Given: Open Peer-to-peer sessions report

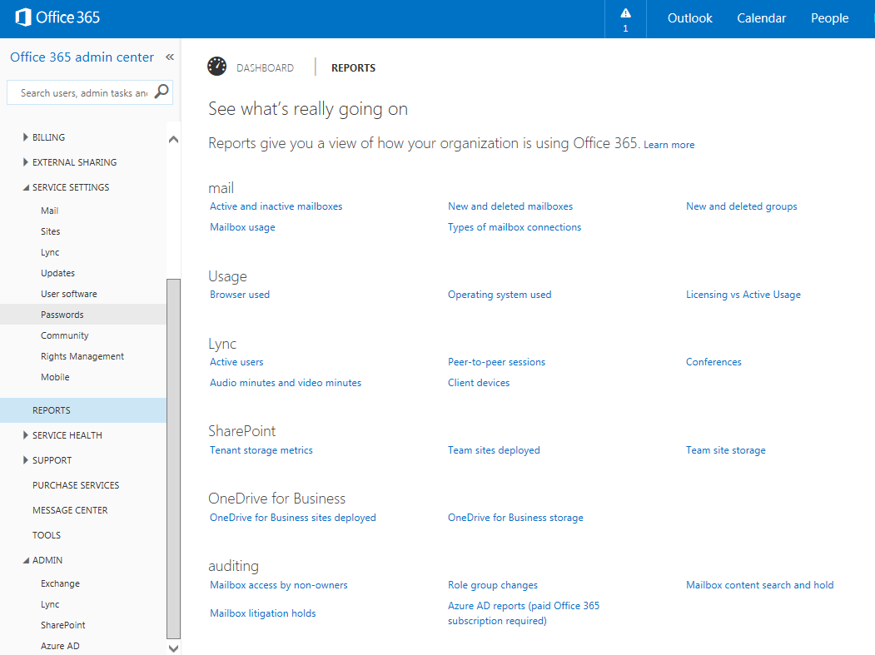Looking at the screenshot, I should 496,362.
